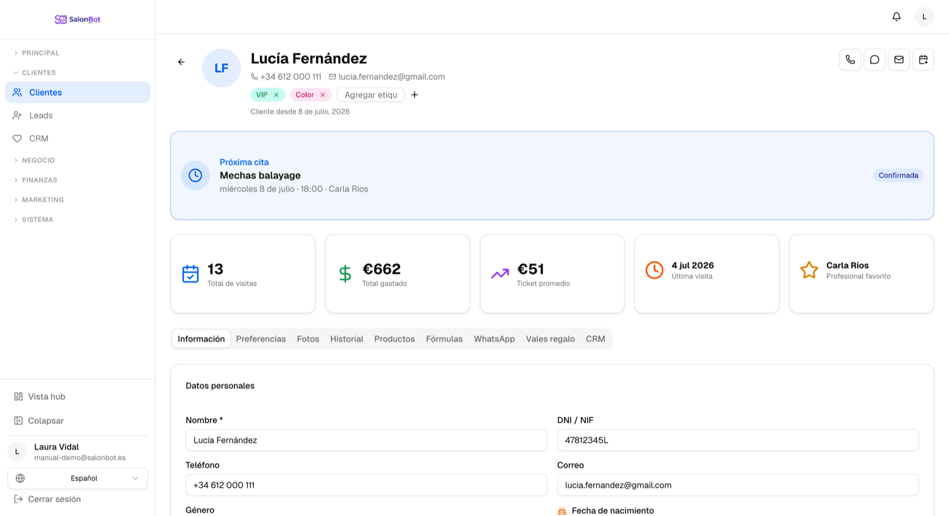Switch to the CRM tab
The image size is (949, 516).
pos(595,339)
